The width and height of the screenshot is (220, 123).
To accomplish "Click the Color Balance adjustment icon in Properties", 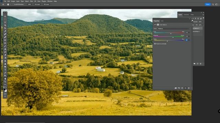I will tap(155, 25).
